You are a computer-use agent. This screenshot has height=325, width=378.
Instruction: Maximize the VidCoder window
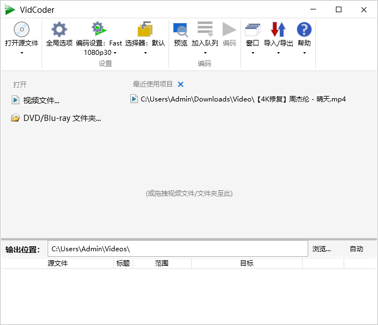coord(339,9)
